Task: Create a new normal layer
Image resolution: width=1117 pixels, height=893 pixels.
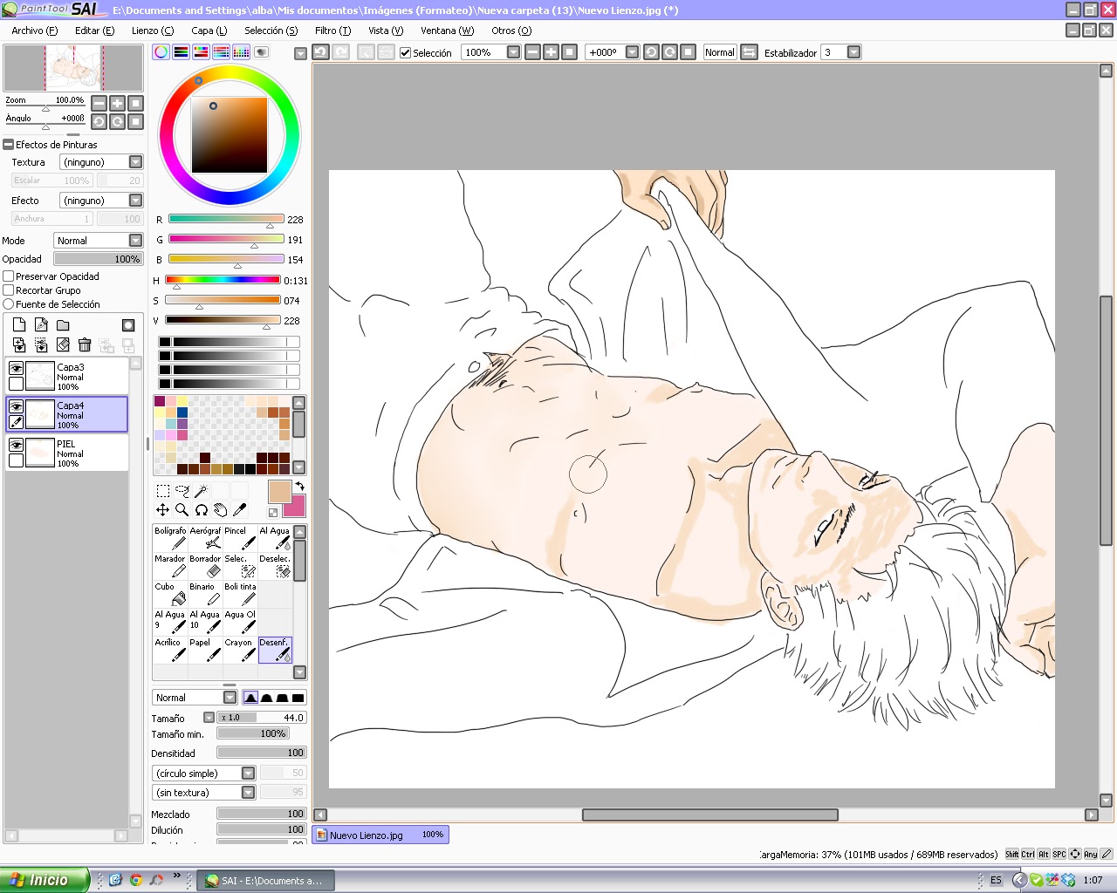Action: click(19, 324)
